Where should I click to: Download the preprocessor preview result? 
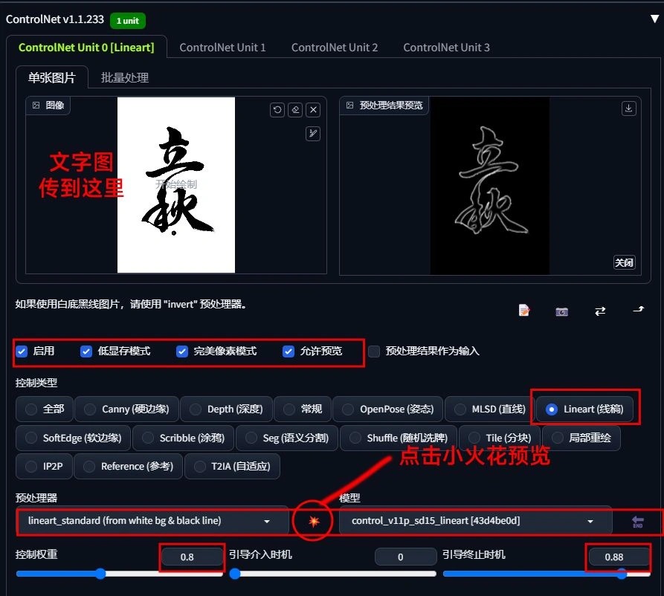628,108
